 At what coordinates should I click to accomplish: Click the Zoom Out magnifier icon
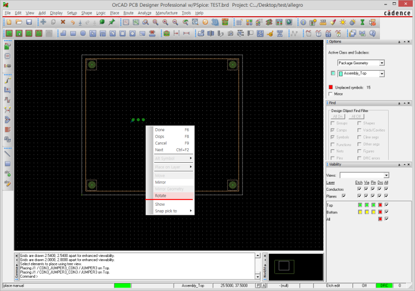175,22
